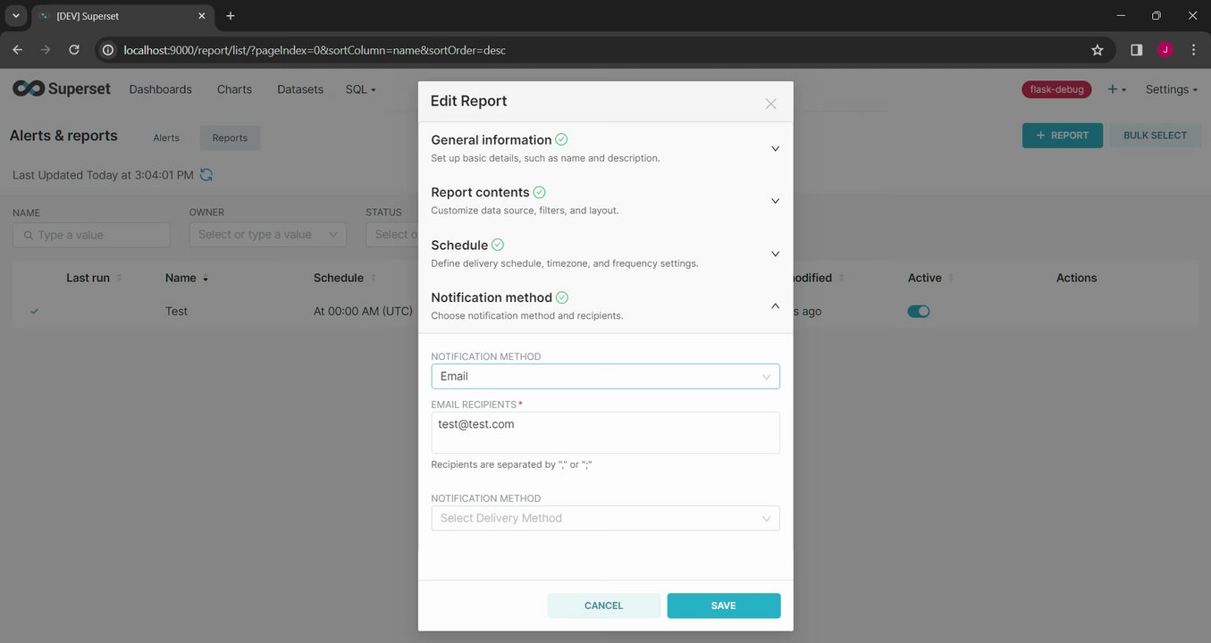Click the Test report name cell
This screenshot has height=643, width=1211.
(x=177, y=311)
